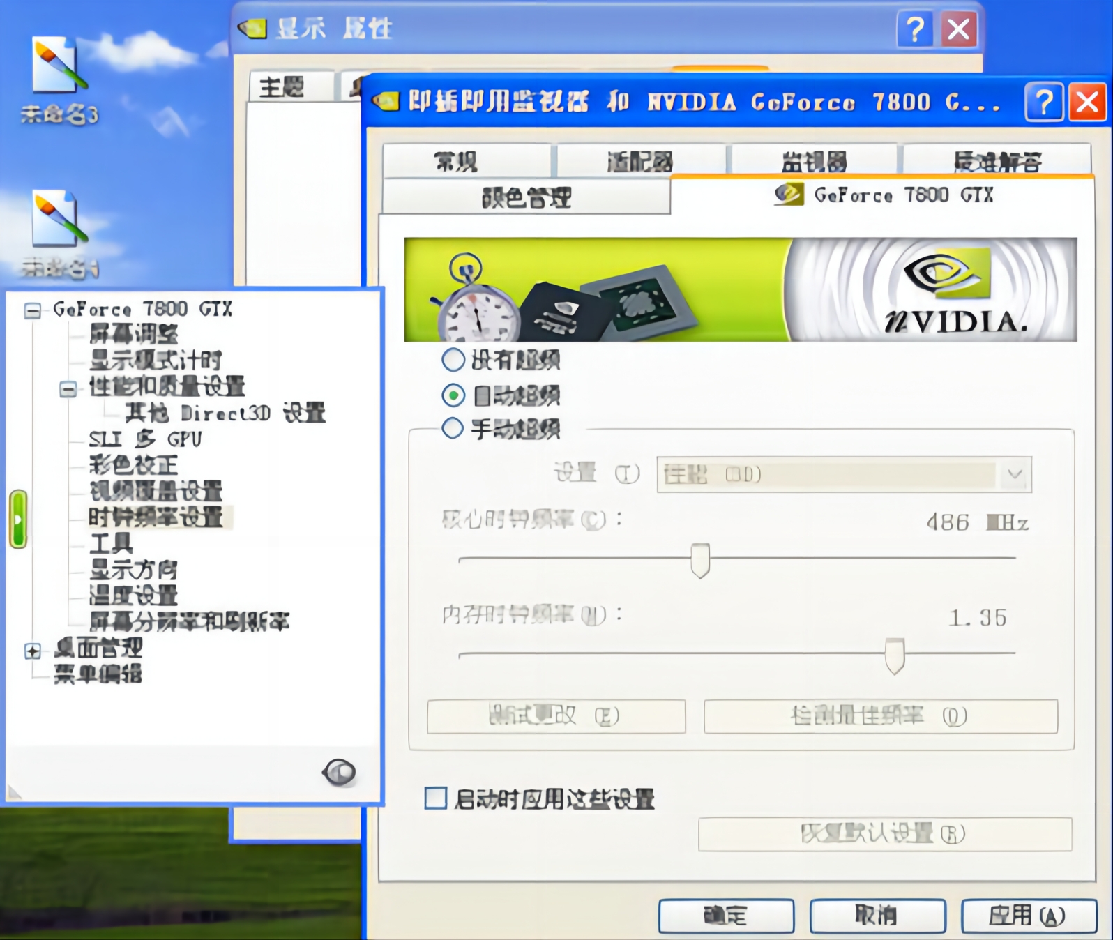Screen dimensions: 1113x940
Task: Close the NVIDIA GeForce properties dialog
Action: coord(1088,103)
